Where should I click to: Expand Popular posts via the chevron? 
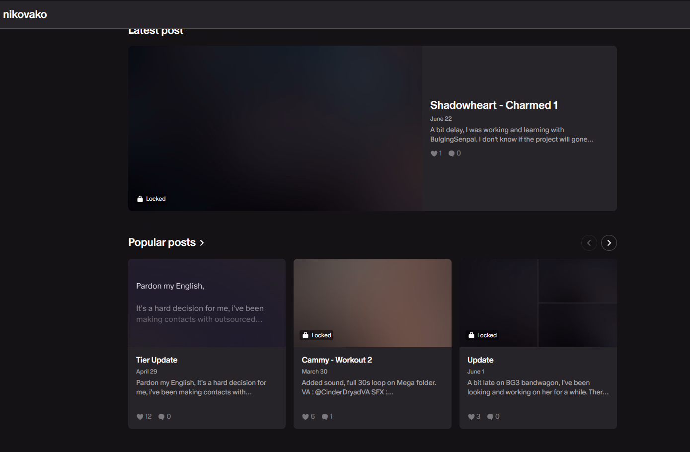pos(202,243)
